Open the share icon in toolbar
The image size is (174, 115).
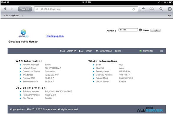point(143,9)
